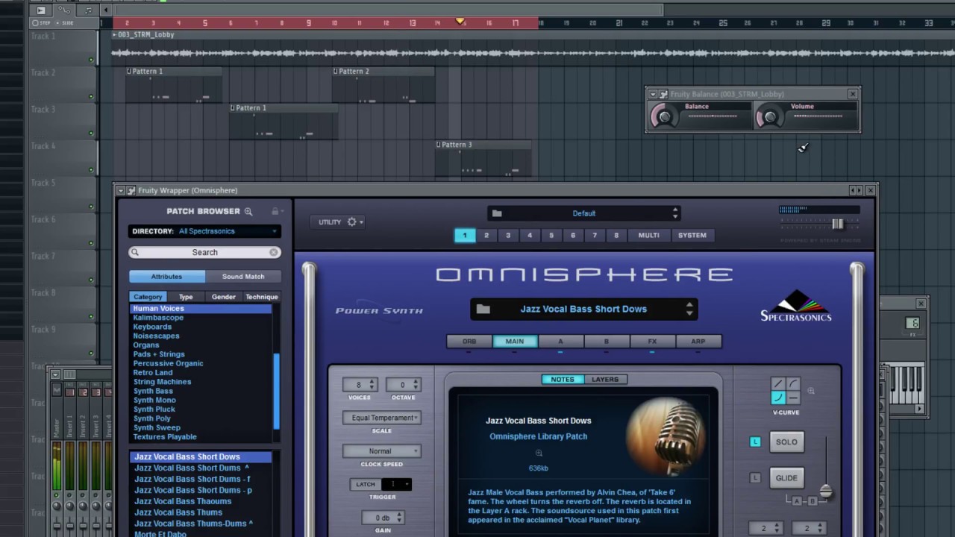Open the MULTI page

pos(648,236)
